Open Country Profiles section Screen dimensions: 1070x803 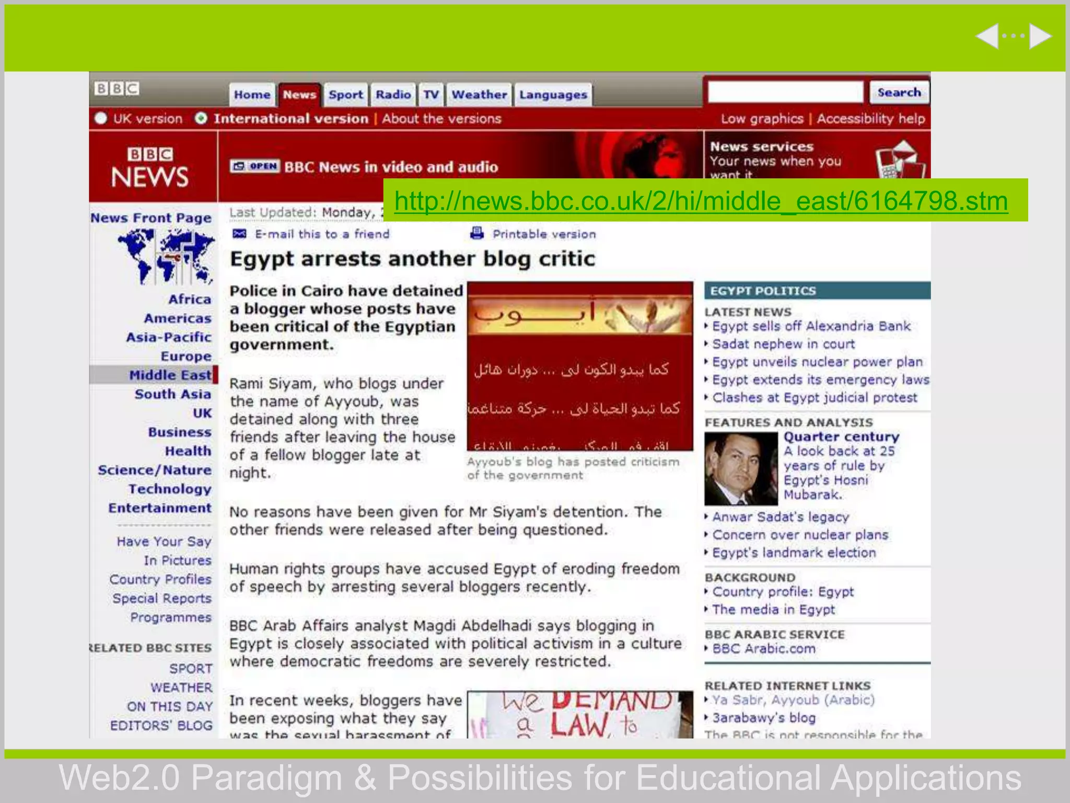click(160, 579)
